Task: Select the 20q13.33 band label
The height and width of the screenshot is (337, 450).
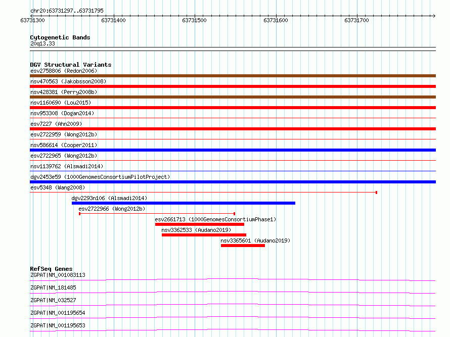Action: pos(42,43)
